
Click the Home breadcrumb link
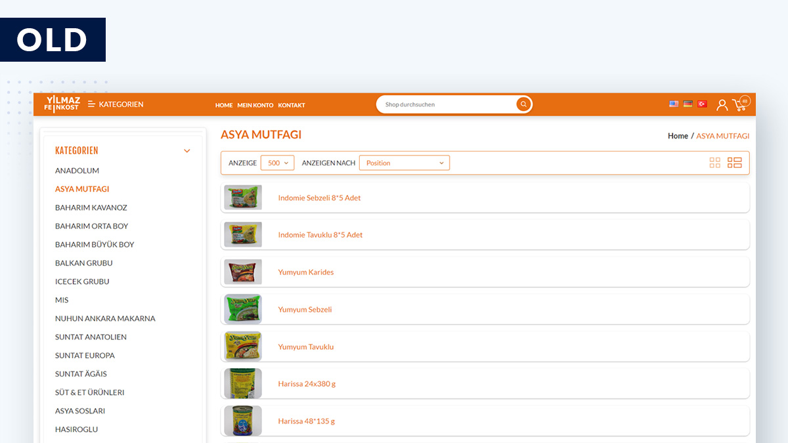(x=678, y=136)
